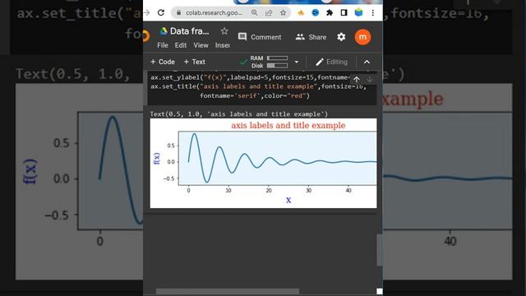Screen dimensions: 526x296
Task: Open the Comment panel
Action: (x=260, y=37)
